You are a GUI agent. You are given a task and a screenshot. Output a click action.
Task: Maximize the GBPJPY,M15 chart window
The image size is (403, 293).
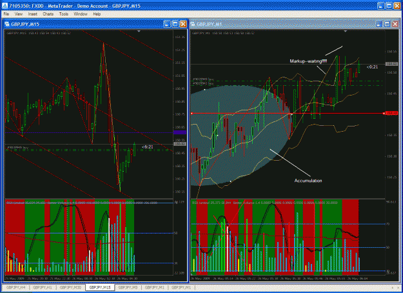[175, 24]
